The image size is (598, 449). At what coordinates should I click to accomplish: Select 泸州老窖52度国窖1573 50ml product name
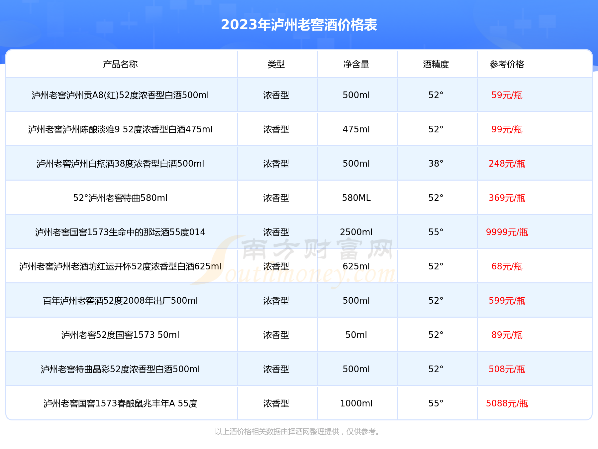pos(120,335)
